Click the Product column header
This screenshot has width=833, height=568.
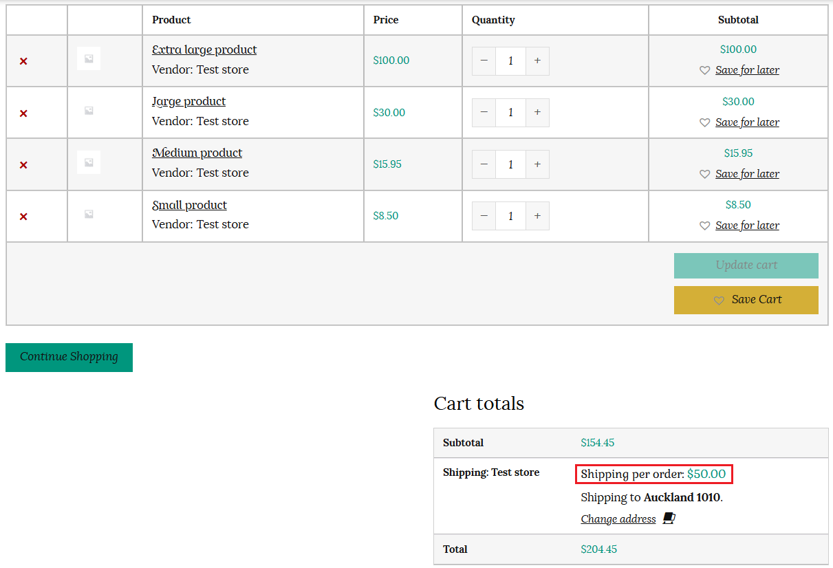[x=171, y=20]
